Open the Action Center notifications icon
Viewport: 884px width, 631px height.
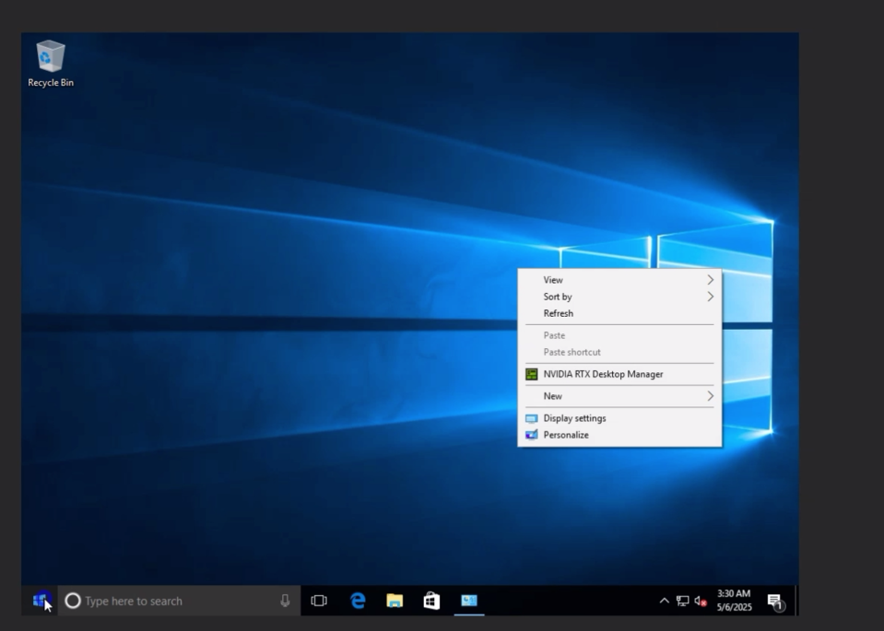[776, 602]
